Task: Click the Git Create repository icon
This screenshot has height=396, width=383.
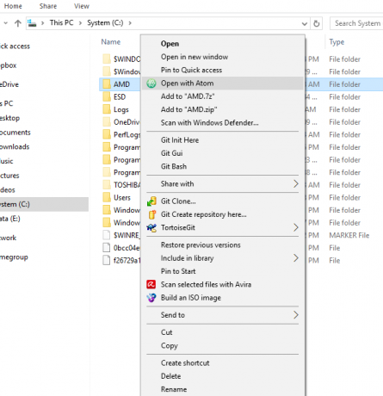Action: (151, 214)
